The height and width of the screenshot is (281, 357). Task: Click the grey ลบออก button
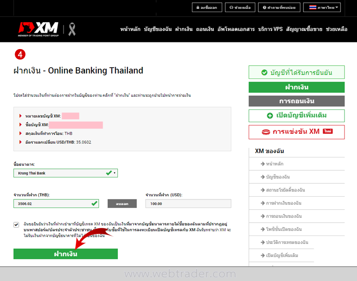[x=122, y=204]
